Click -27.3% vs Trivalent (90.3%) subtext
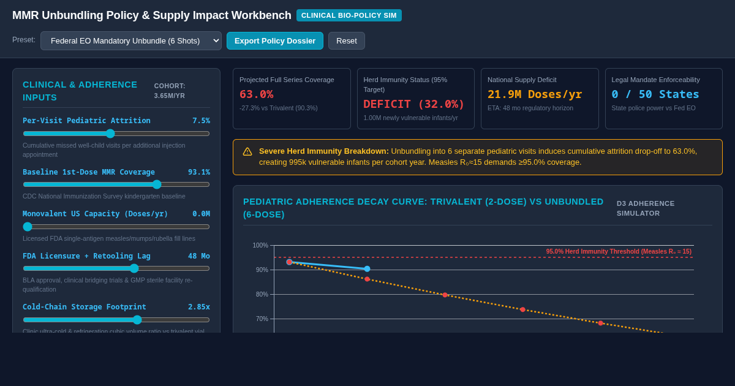The width and height of the screenshot is (735, 386). point(279,108)
